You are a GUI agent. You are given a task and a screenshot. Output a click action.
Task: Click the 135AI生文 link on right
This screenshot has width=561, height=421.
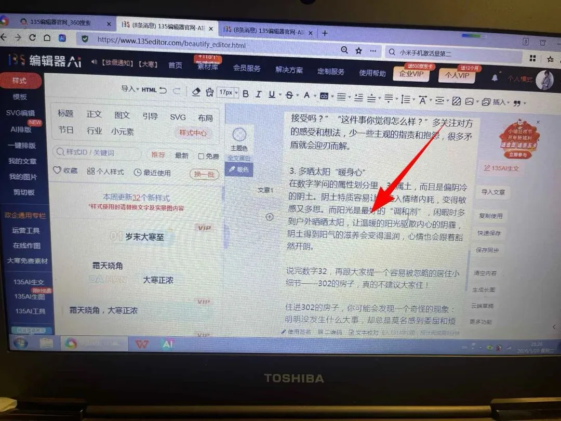(501, 168)
